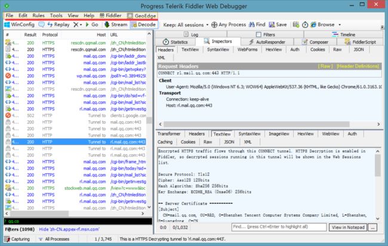Click All Processes filter in status bar
Image resolution: width=388 pixels, height=246 pixels.
click(54, 239)
